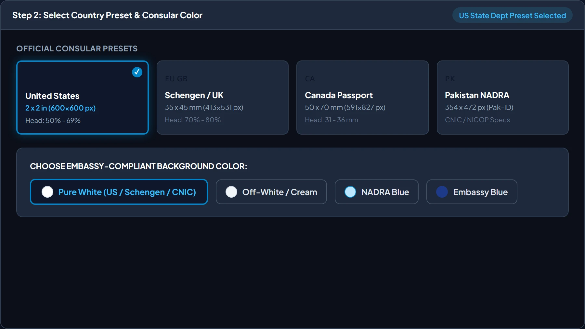Image resolution: width=585 pixels, height=329 pixels.
Task: Click the 'Head: 31 - 36 mm' text
Action: point(331,120)
